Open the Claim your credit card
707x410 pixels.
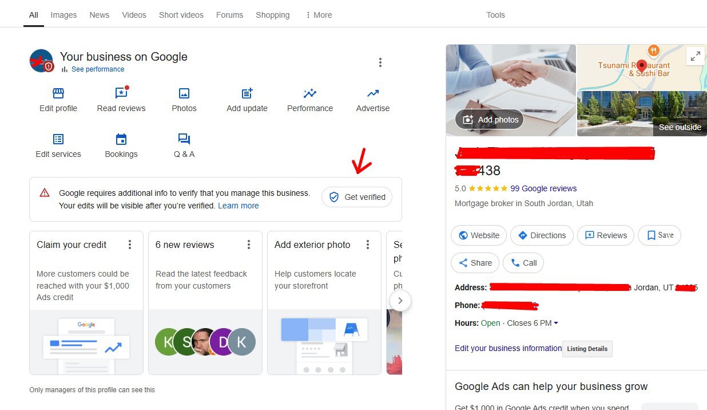(x=86, y=303)
